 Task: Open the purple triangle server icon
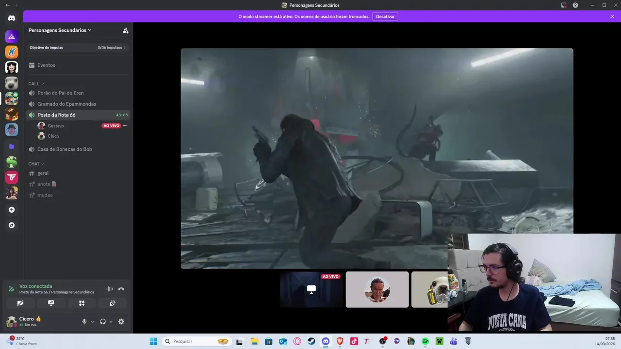tap(12, 36)
